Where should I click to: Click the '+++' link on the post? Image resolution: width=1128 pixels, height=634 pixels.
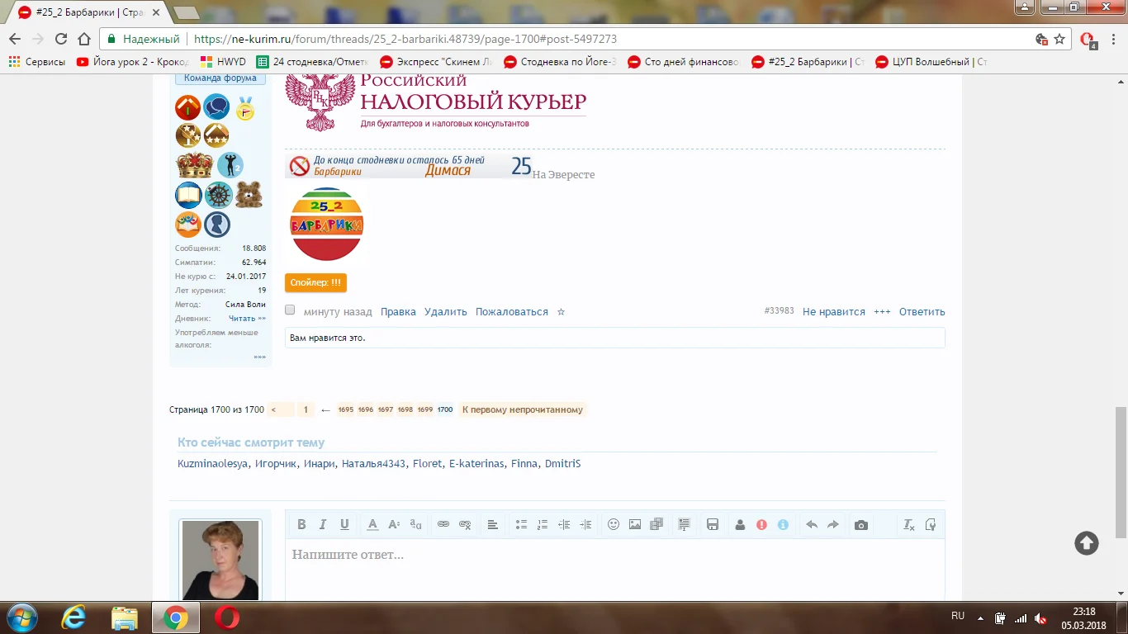pos(882,312)
